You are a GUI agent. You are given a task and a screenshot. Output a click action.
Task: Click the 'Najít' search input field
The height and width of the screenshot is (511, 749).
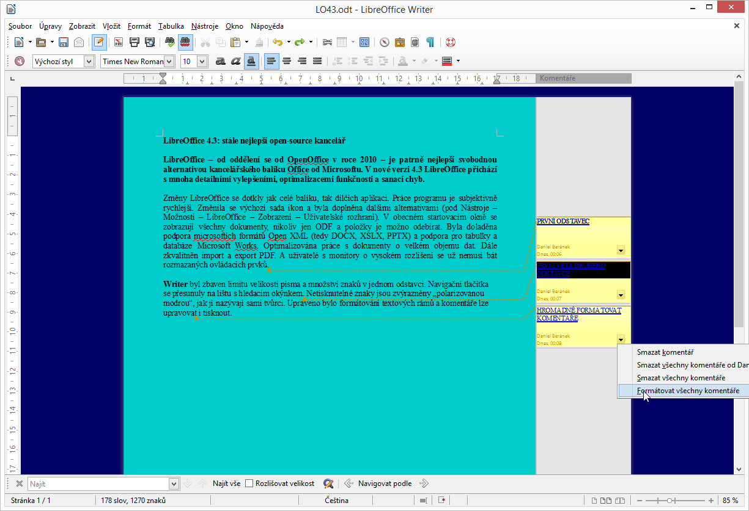[x=98, y=484]
